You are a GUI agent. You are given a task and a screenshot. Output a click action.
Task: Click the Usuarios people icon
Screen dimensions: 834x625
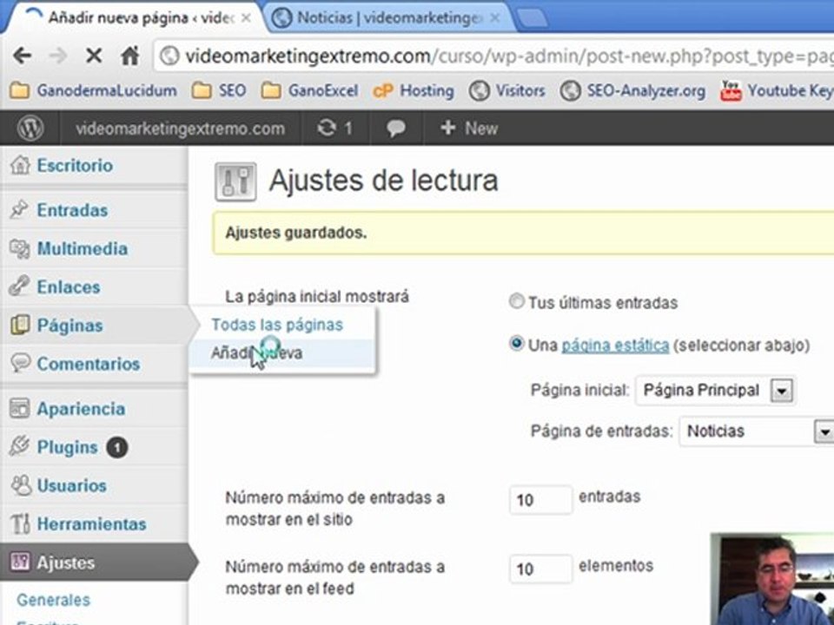21,484
